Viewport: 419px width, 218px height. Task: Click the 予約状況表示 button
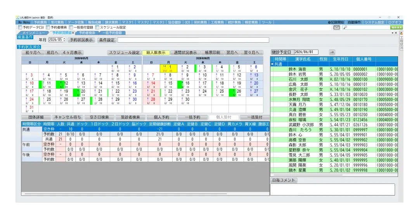coord(81,40)
